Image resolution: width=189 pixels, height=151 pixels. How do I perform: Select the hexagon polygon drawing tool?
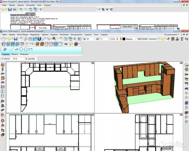pyautogui.click(x=26, y=49)
